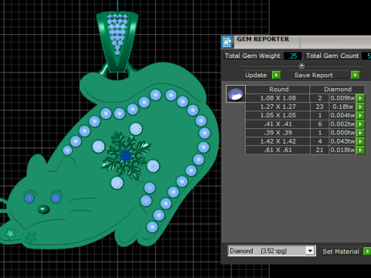Screen dimensions: 371x278
Task: Select the round gem thumbnail in report
Action: pos(236,94)
